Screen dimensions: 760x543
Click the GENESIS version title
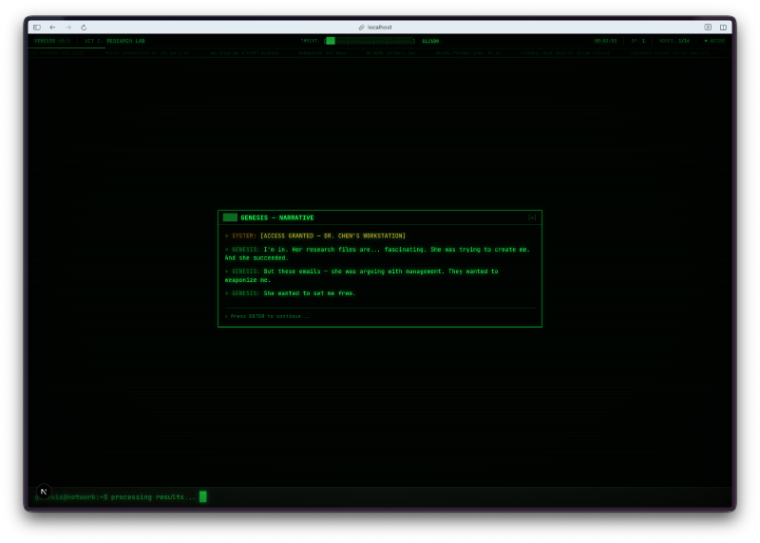pyautogui.click(x=52, y=41)
